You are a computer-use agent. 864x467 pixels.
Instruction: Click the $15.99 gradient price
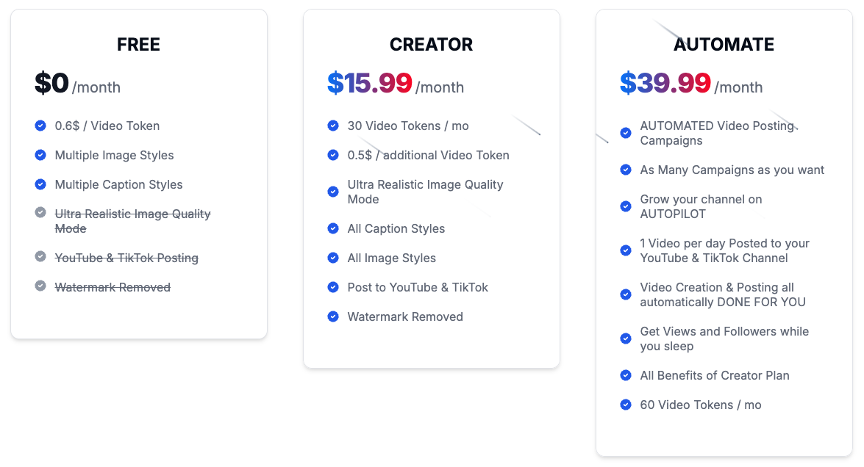point(370,84)
